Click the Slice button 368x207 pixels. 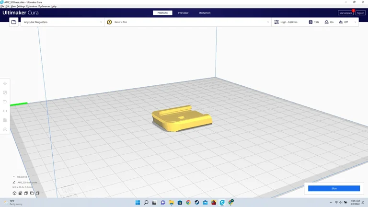pos(334,188)
